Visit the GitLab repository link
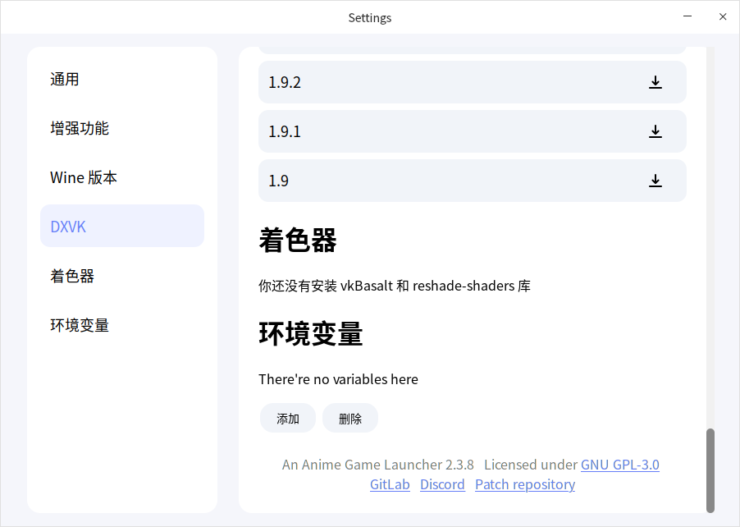 tap(390, 484)
